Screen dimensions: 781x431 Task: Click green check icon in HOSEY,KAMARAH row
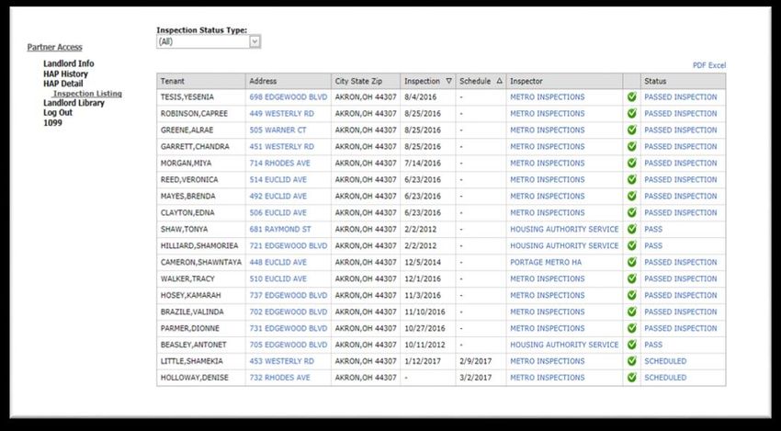coord(631,295)
